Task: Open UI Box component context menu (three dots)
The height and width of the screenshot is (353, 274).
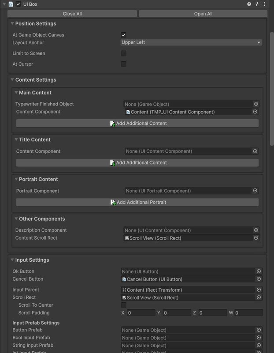Action: (x=264, y=4)
